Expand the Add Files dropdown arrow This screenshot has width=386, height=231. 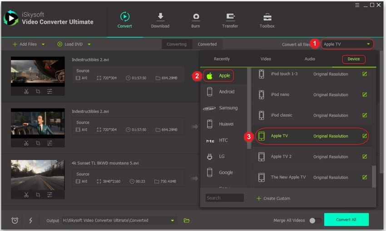[43, 44]
